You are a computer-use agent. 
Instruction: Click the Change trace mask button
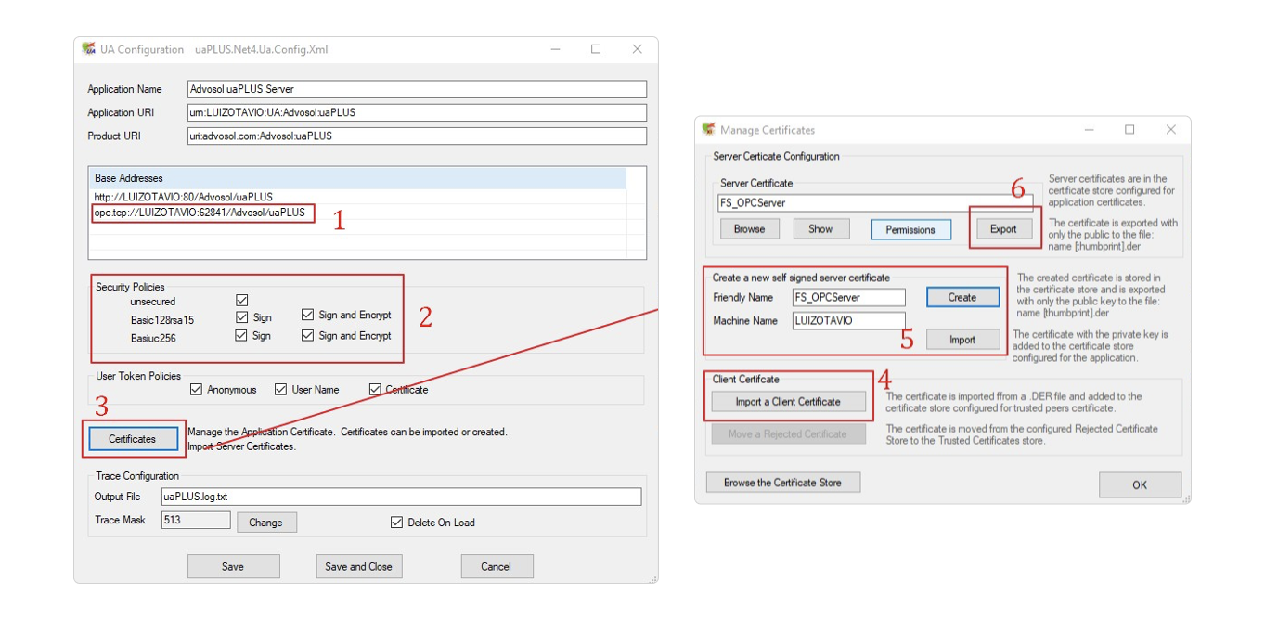click(x=265, y=523)
